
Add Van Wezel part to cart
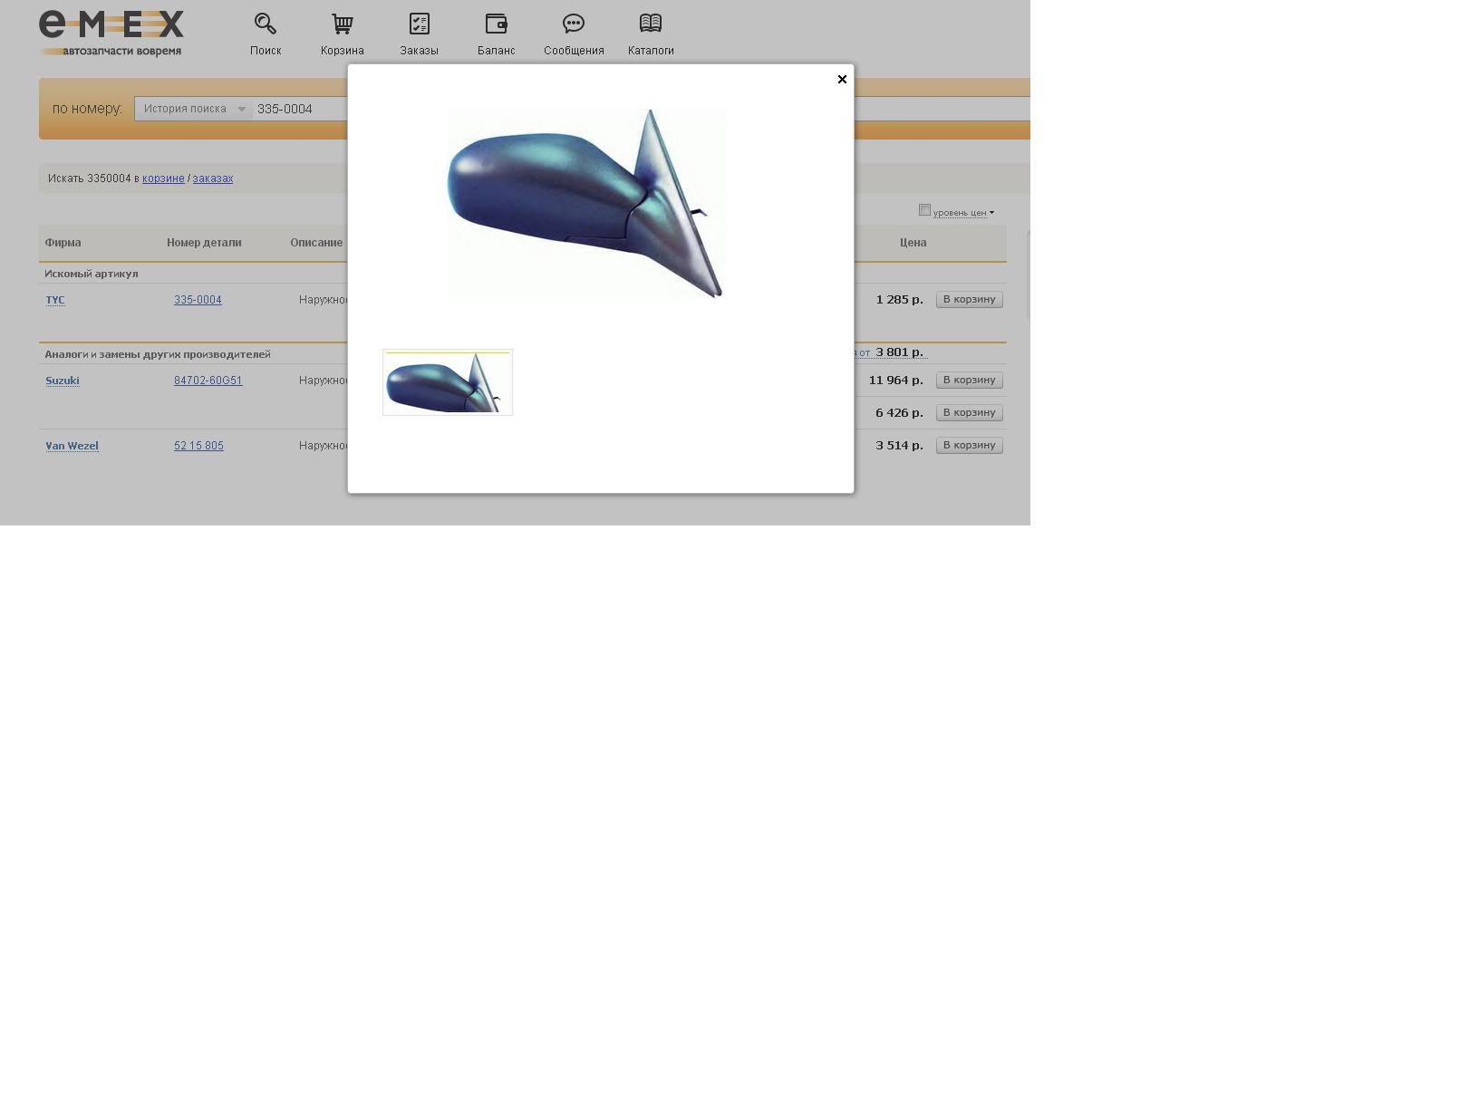969,446
